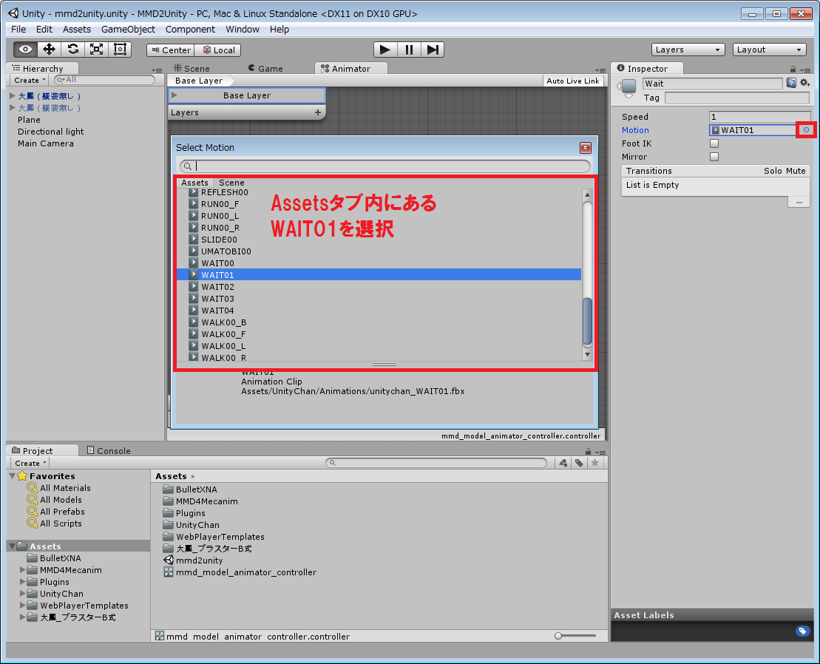Select mmd_model_animator_controller asset

pos(240,572)
